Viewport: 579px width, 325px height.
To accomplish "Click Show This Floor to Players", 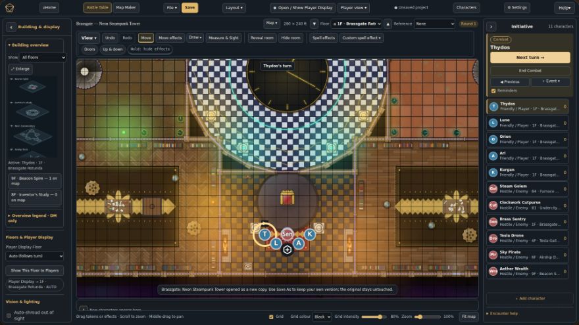I will tap(35, 271).
